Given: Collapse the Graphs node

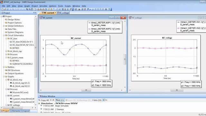Looking at the screenshot, I should [x=4, y=77].
